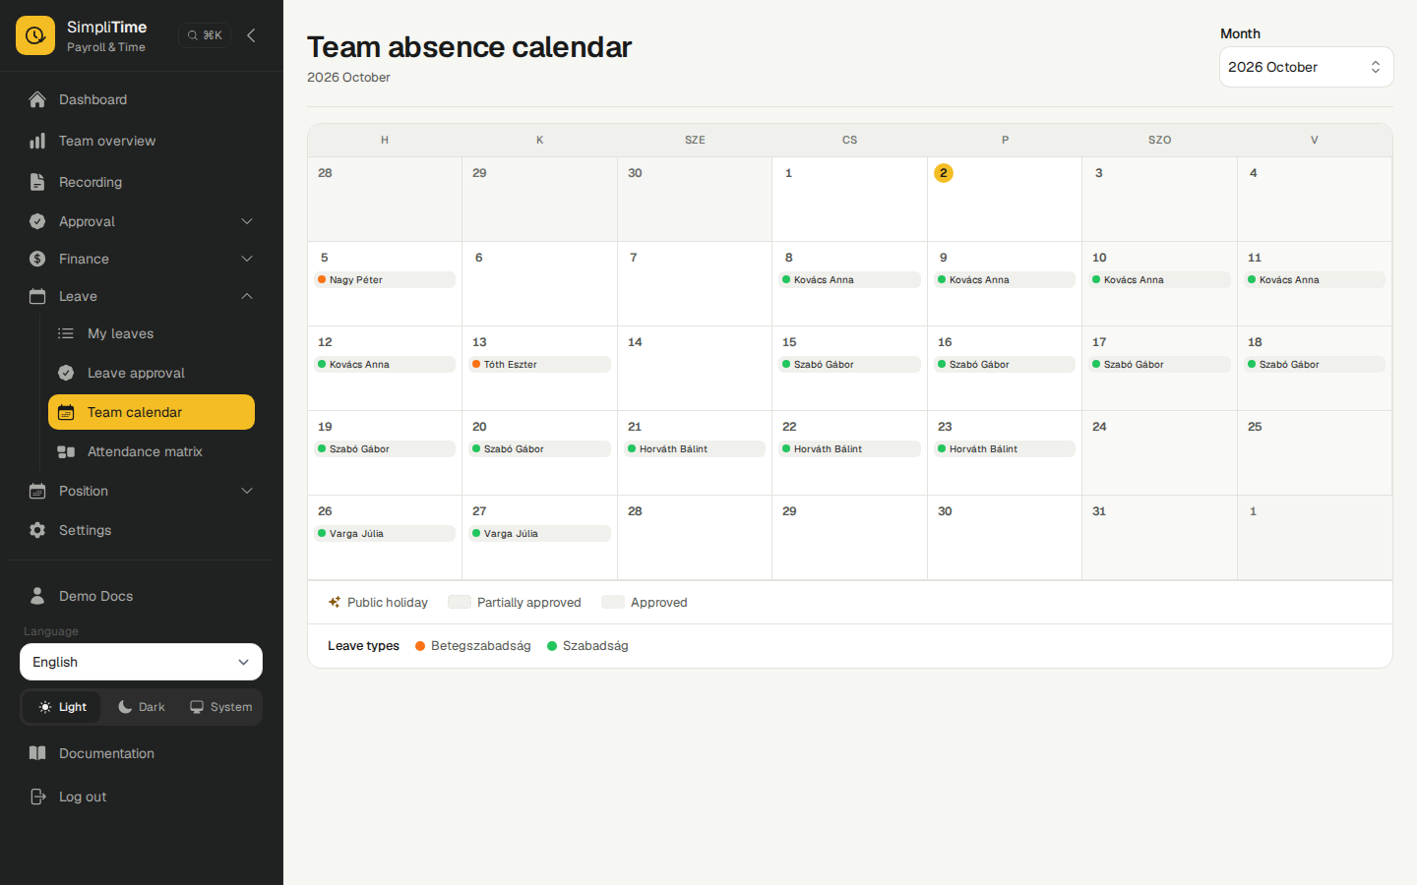Open Attendance matrix page
This screenshot has width=1417, height=885.
coord(152,451)
